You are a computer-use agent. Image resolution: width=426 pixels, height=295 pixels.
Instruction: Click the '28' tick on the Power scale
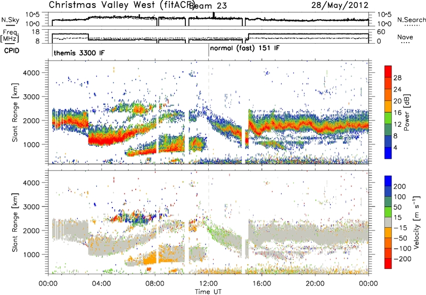pos(397,78)
